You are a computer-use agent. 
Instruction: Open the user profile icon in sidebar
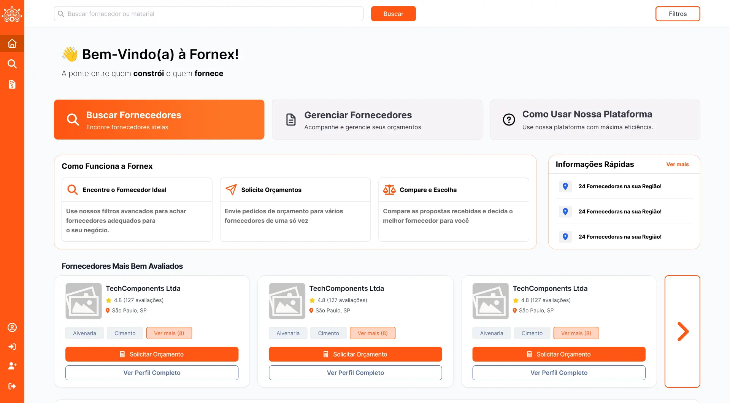pos(12,327)
